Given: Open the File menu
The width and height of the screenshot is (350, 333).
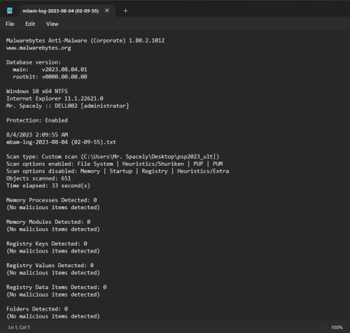Looking at the screenshot, I should point(10,24).
